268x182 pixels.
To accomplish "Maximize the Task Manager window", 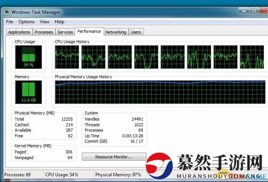I will 254,10.
